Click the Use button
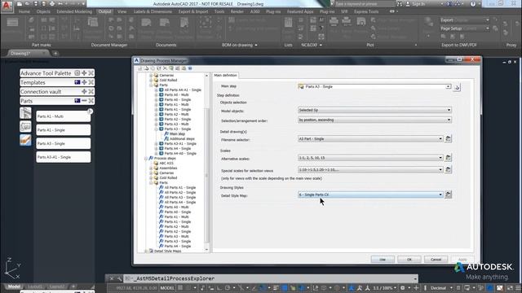522x293 pixels. 383,260
